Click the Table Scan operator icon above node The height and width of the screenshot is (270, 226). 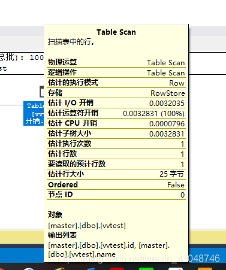pyautogui.click(x=42, y=92)
